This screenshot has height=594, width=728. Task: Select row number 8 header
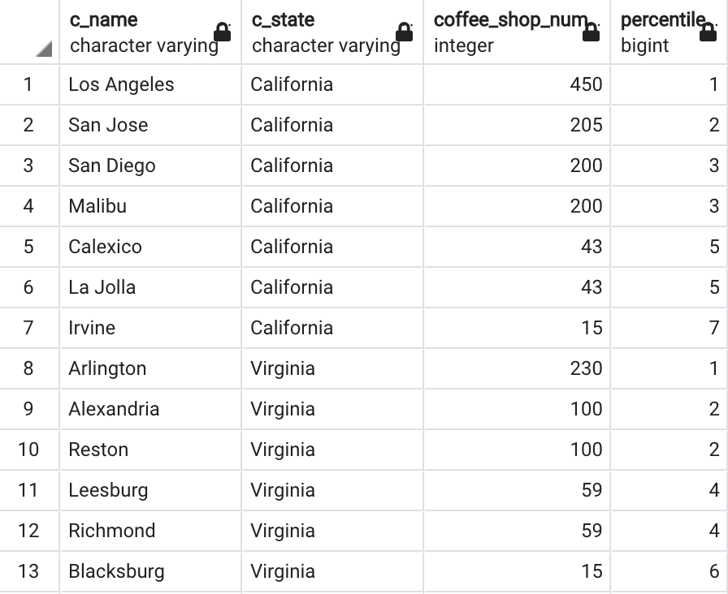tap(28, 368)
